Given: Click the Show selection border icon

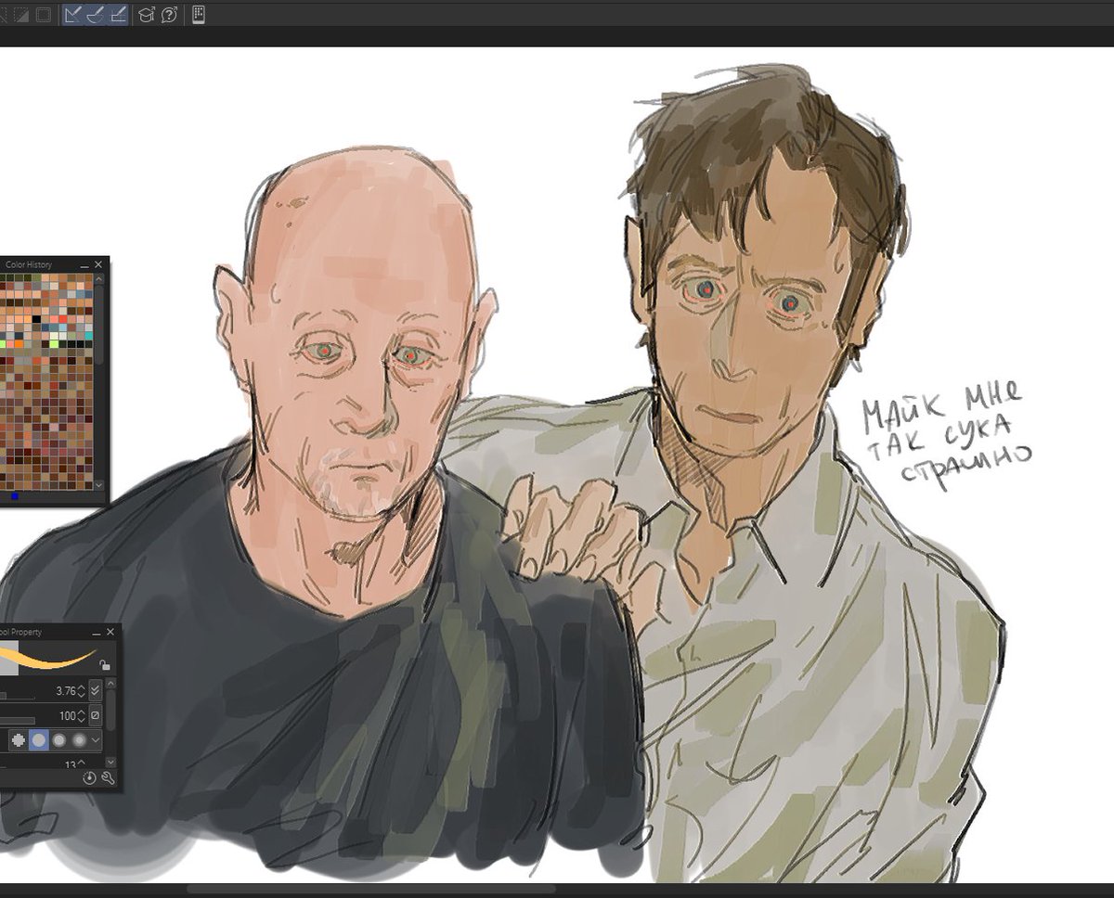Looking at the screenshot, I should pyautogui.click(x=43, y=15).
